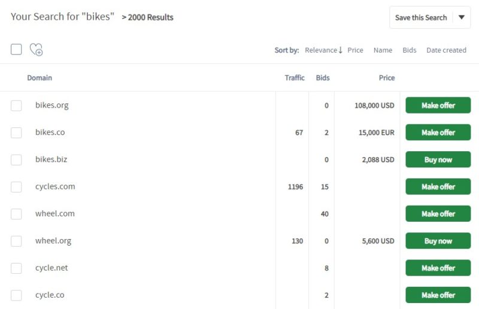The width and height of the screenshot is (479, 309).
Task: Open the cycle.net domain link
Action: click(x=51, y=268)
